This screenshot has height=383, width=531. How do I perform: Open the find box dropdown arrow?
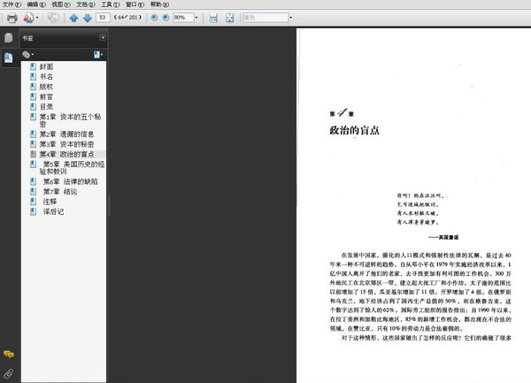point(291,18)
